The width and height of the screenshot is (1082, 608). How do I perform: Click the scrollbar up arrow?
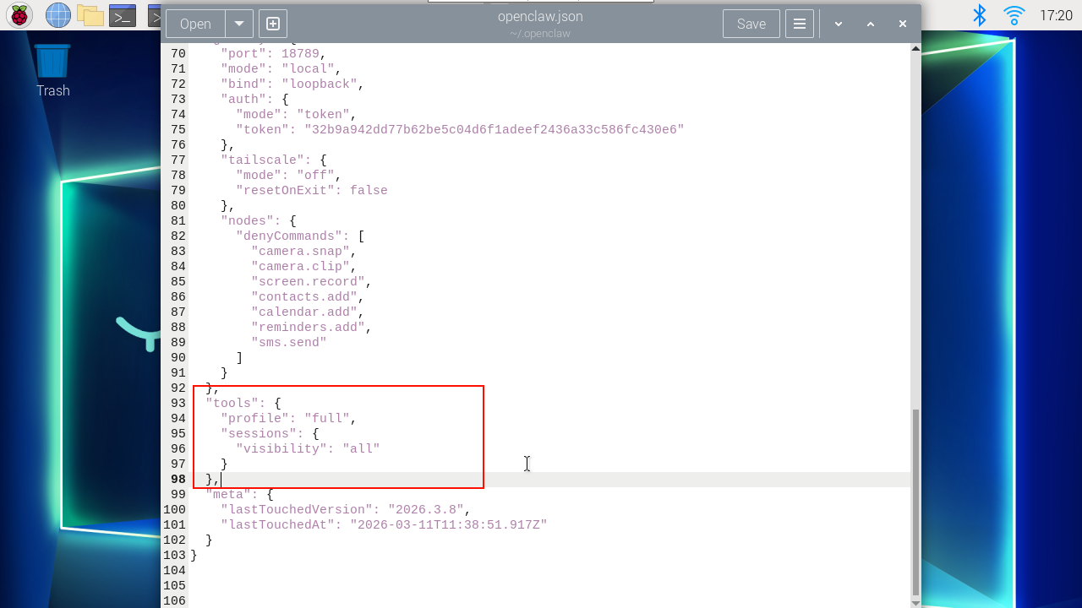coord(915,48)
